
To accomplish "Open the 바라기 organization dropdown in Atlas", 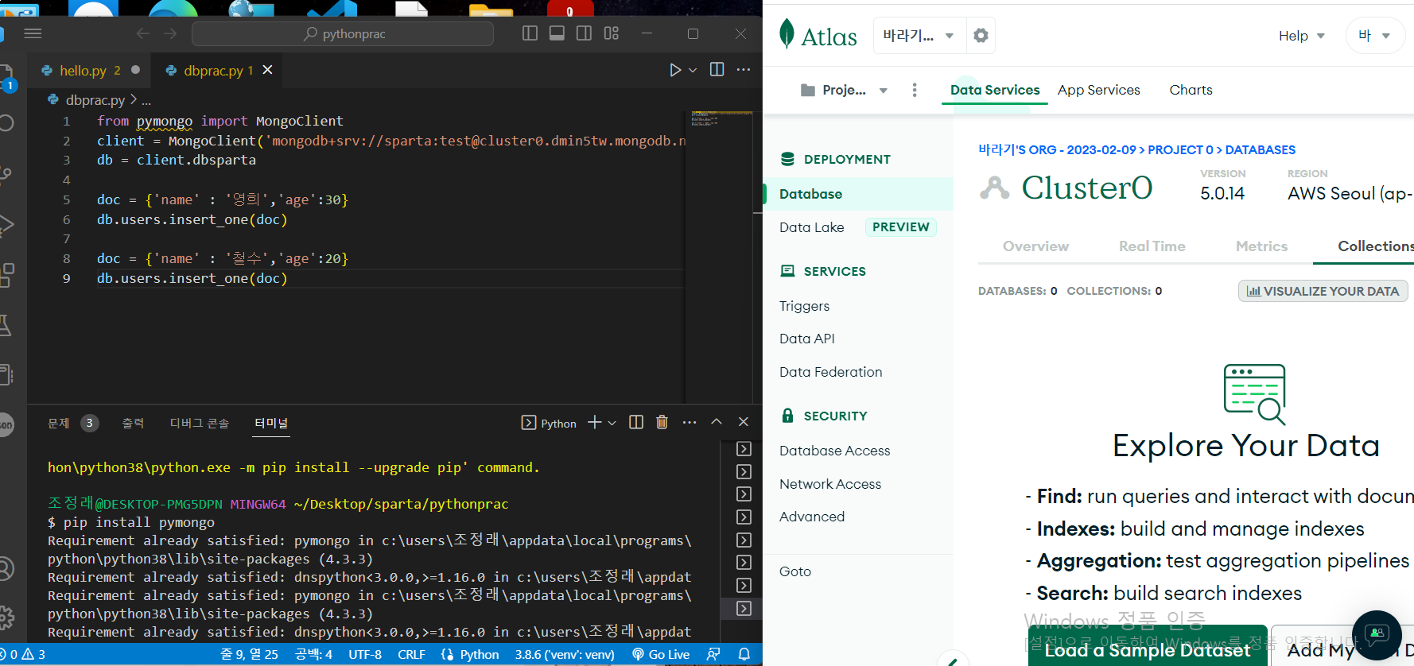I will 919,36.
